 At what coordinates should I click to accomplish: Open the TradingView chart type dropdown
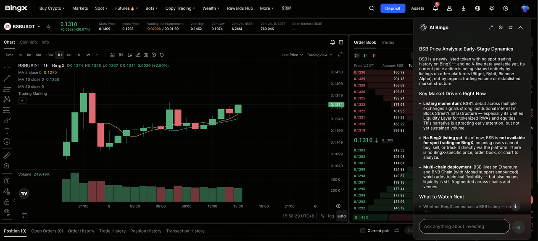pos(319,55)
